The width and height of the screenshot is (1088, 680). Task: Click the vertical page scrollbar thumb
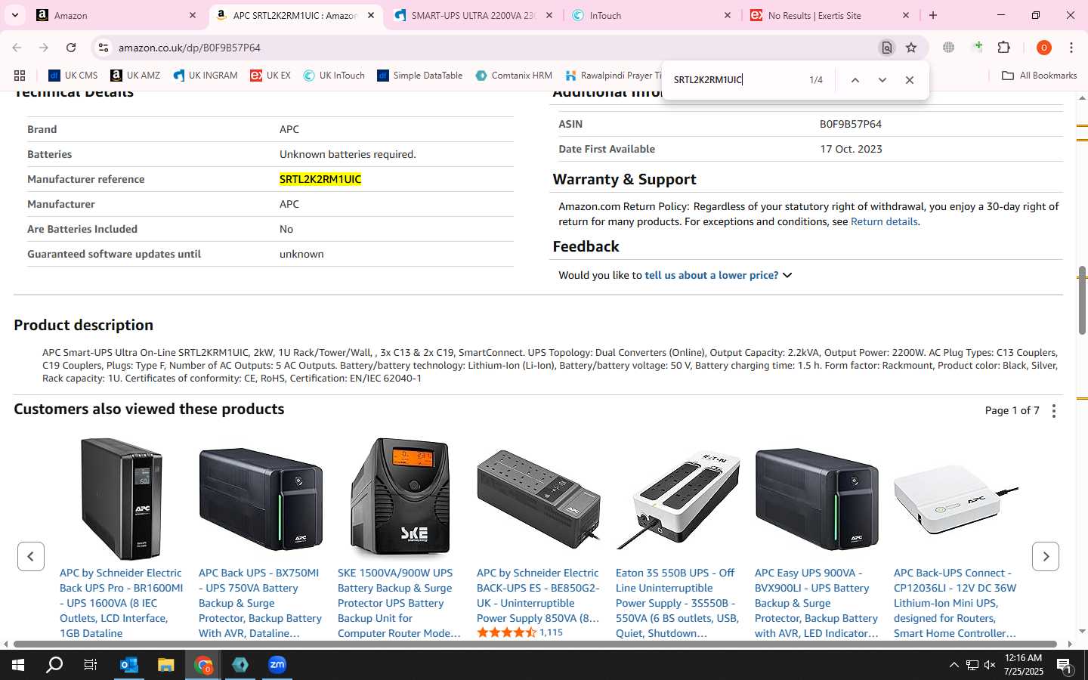(x=1082, y=300)
